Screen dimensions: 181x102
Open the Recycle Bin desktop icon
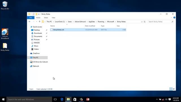click(5, 5)
